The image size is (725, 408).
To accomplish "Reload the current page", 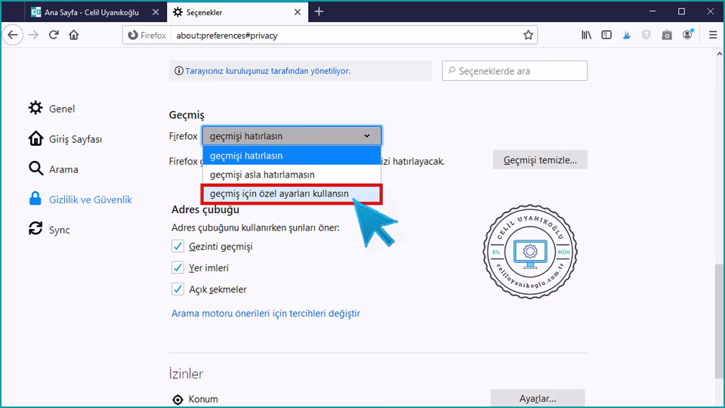I will pos(54,36).
